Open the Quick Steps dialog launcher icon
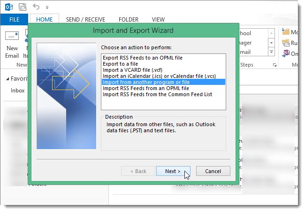Image resolution: width=305 pixels, height=212 pixels. 274,65
